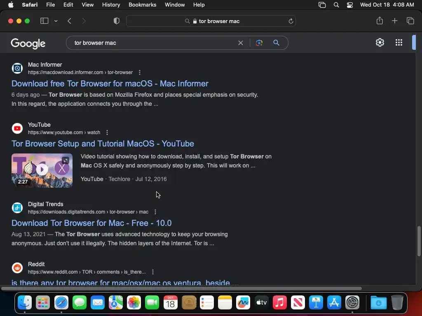The image size is (422, 316).
Task: Open the Reddit tor browser ventura link
Action: pyautogui.click(x=125, y=282)
